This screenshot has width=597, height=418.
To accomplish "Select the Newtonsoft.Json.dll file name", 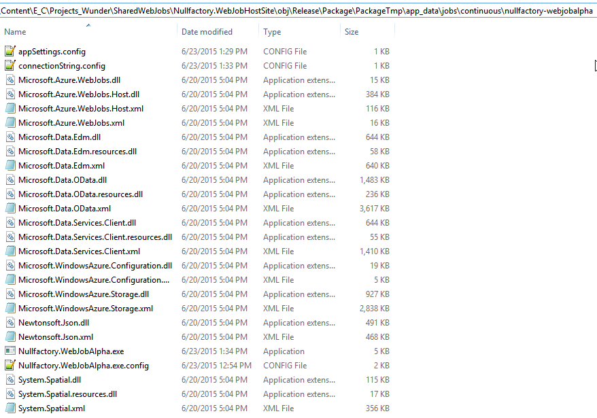I will point(54,322).
